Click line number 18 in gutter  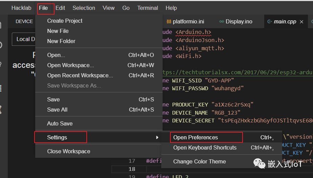[x=132, y=169]
